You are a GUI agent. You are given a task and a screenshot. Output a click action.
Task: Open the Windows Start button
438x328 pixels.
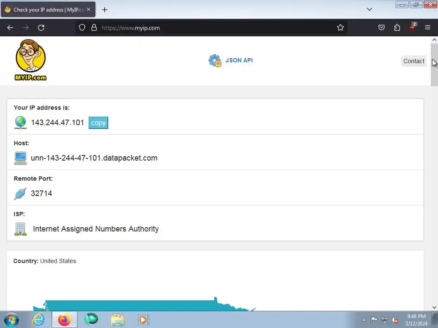click(12, 319)
